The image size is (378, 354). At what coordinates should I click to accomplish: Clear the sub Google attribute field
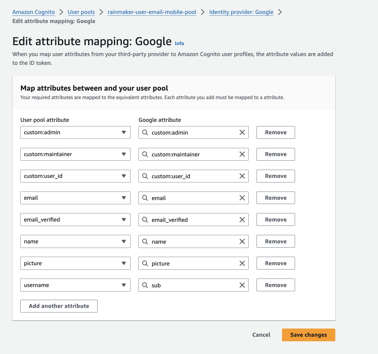click(x=242, y=285)
